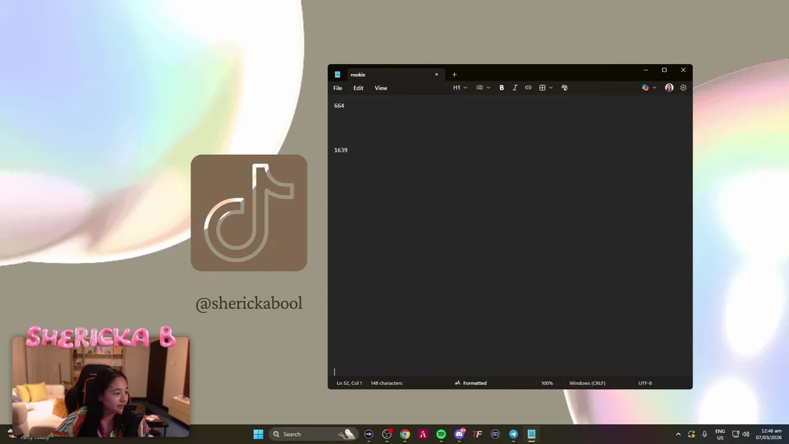Close the rookie tab using the unsaved dot

(436, 75)
